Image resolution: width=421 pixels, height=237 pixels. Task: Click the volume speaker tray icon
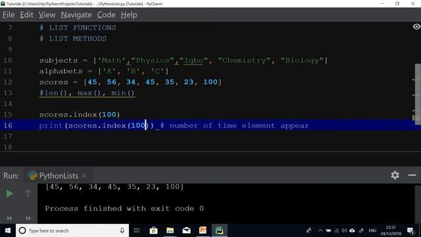344,230
